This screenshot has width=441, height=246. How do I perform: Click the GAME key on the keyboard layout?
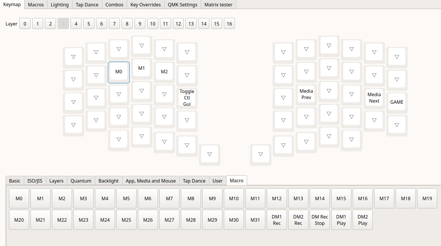click(x=397, y=102)
